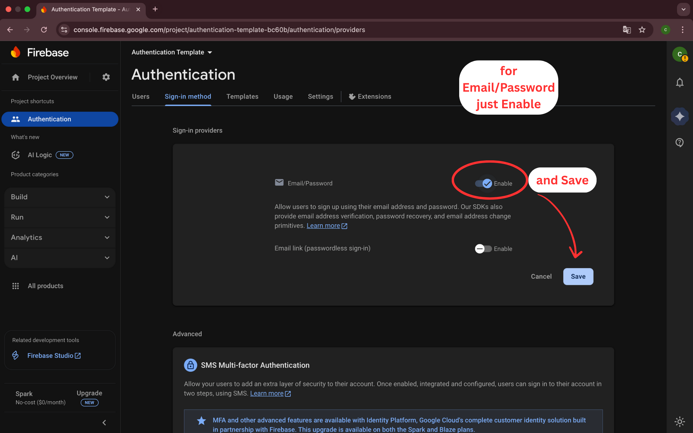
Task: Expand the Analytics category
Action: (60, 237)
